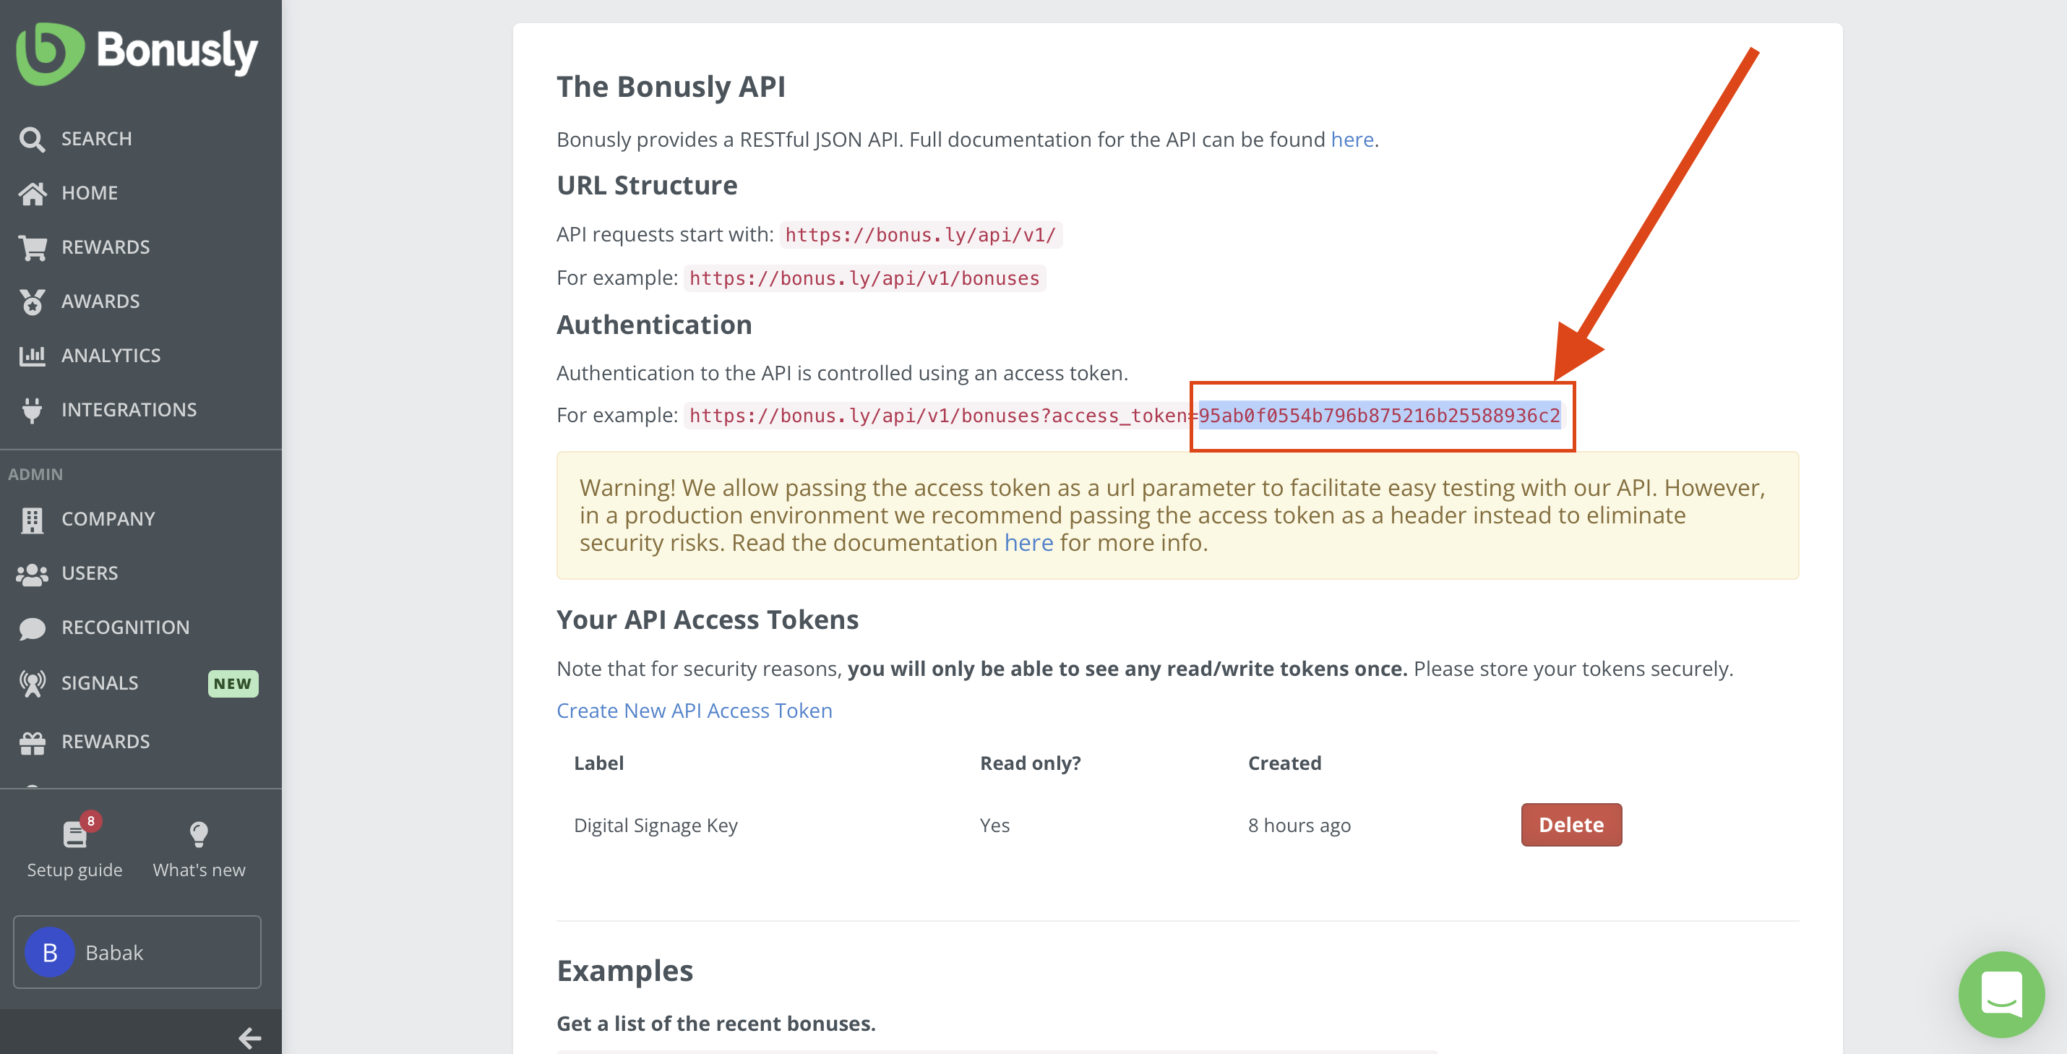Click the Awards medal icon

tap(32, 302)
